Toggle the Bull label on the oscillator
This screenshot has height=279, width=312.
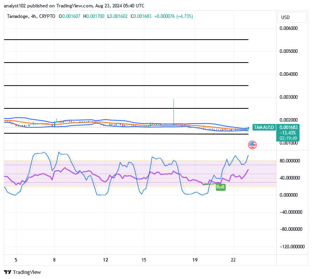[221, 187]
